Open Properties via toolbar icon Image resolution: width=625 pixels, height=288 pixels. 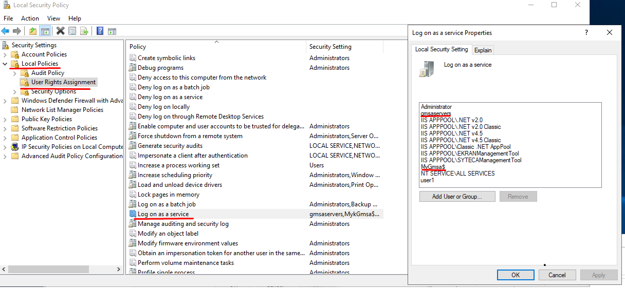pyautogui.click(x=72, y=31)
